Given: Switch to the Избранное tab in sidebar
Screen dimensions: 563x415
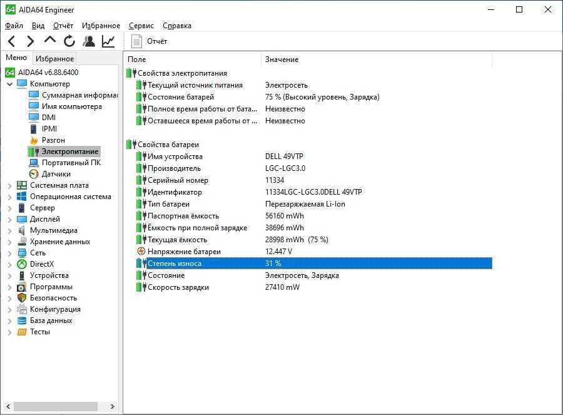Looking at the screenshot, I should 54,58.
